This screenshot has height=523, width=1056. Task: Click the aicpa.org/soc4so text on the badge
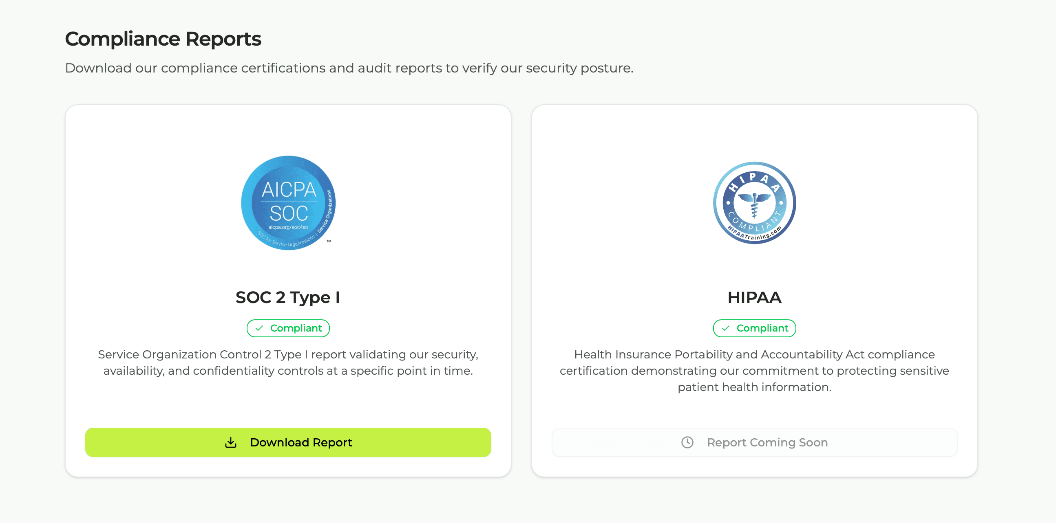pos(288,227)
